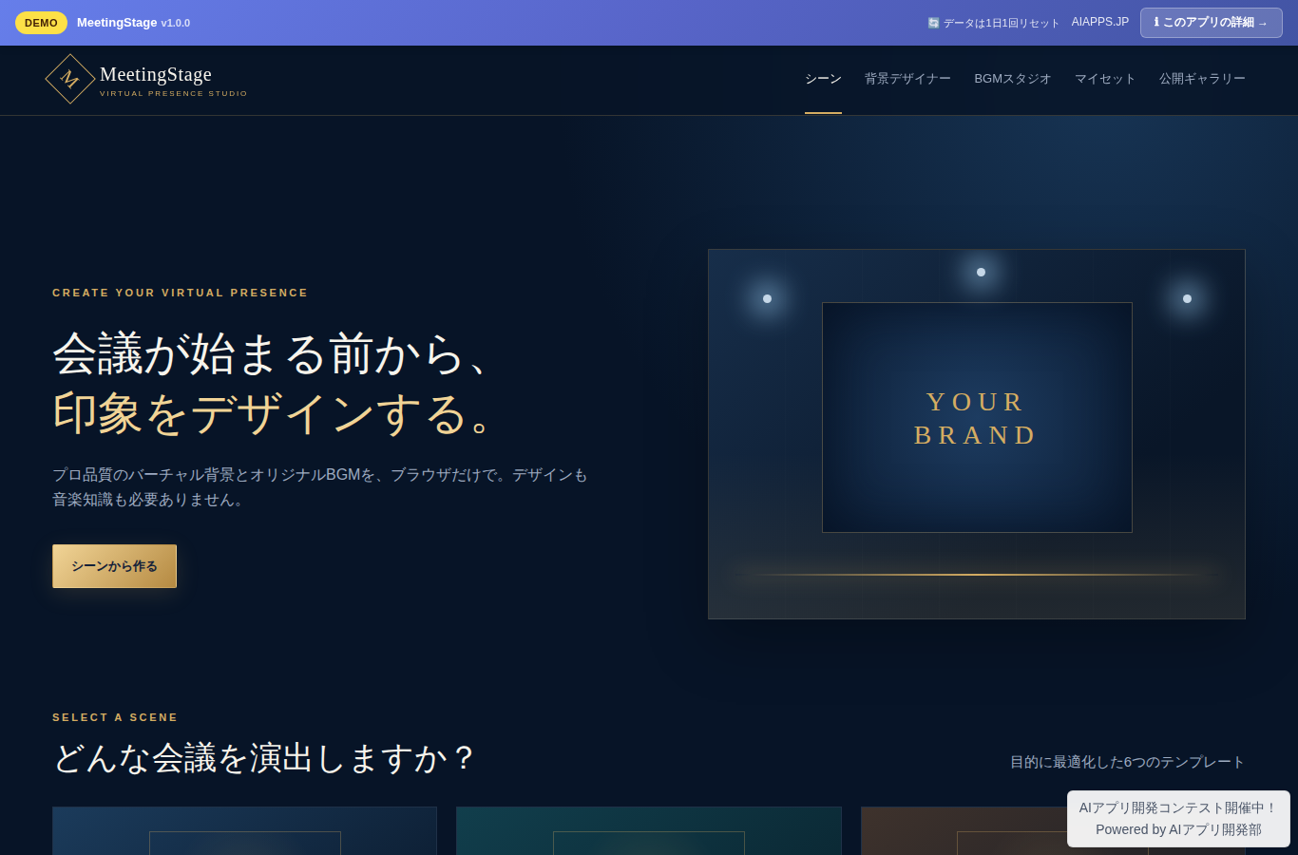
Task: Click the データは1日1回リセット notice
Action: [993, 23]
